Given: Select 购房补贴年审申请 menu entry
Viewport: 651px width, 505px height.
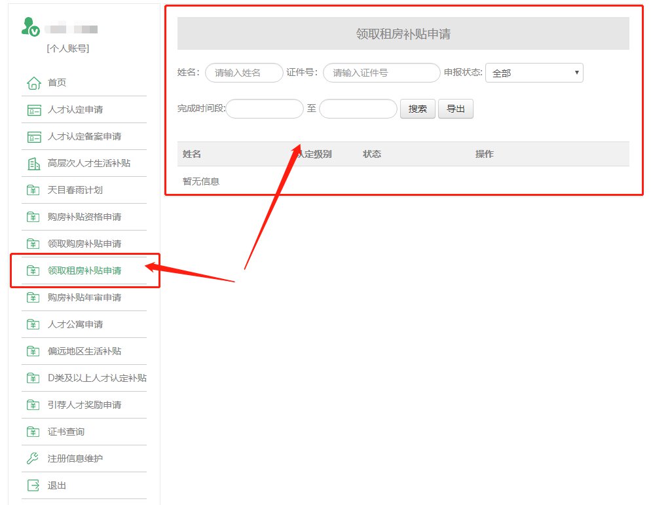Looking at the screenshot, I should tap(84, 297).
